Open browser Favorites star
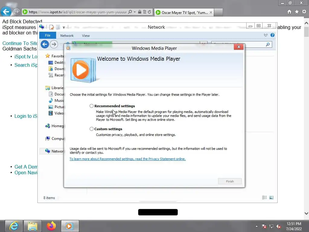This screenshot has height=232, width=309. (297, 12)
